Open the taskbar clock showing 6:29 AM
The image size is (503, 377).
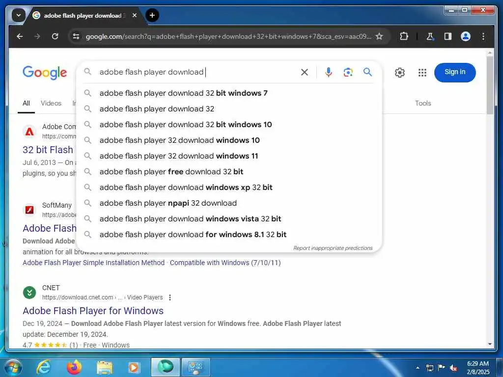click(478, 368)
